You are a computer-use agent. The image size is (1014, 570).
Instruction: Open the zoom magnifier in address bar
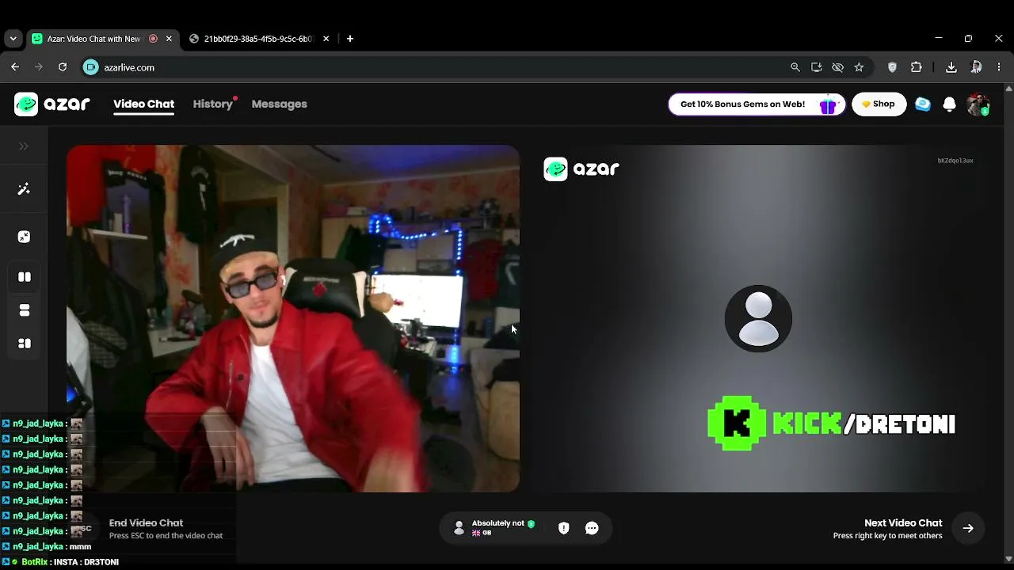pyautogui.click(x=795, y=67)
